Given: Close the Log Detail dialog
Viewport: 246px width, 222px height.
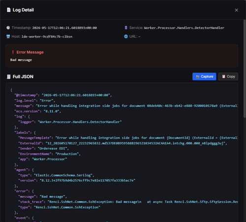Looking at the screenshot, I should pos(236,10).
